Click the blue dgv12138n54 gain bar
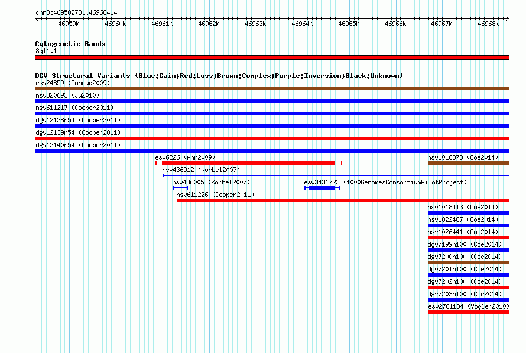The width and height of the screenshot is (526, 353). [272, 126]
